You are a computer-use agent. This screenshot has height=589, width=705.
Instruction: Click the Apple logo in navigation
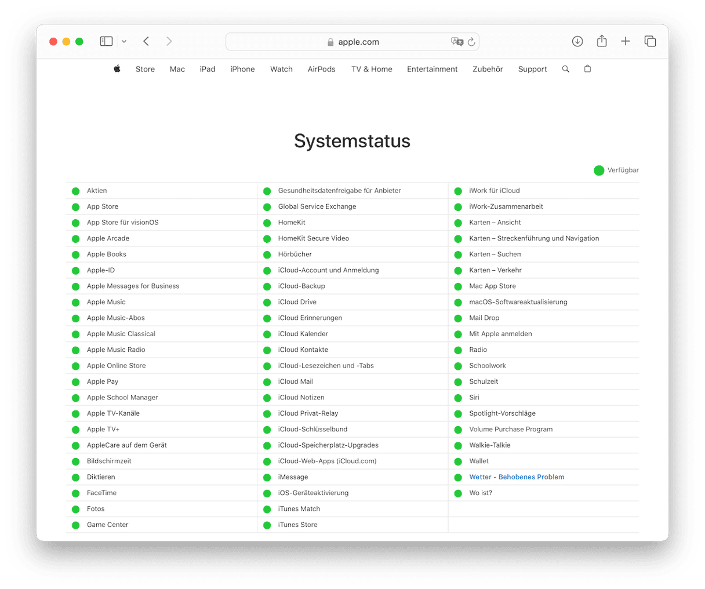[x=117, y=68]
